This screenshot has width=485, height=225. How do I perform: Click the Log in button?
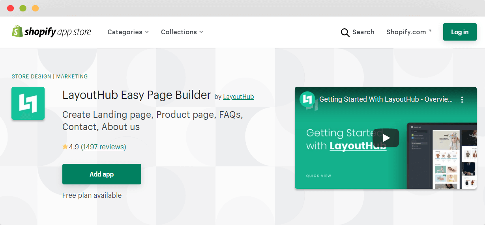[x=460, y=32]
